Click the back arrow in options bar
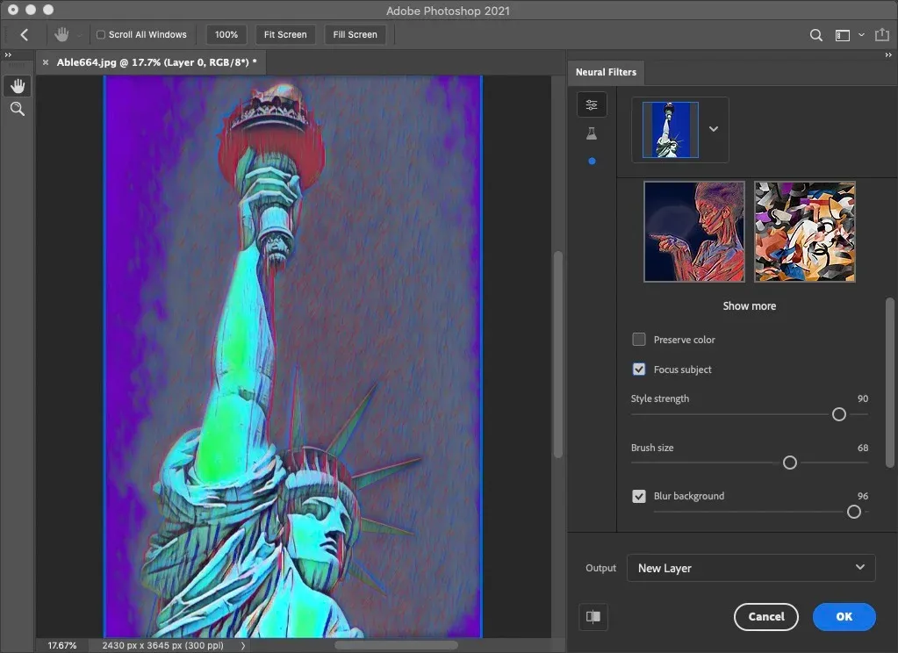Image resolution: width=898 pixels, height=653 pixels. (24, 34)
